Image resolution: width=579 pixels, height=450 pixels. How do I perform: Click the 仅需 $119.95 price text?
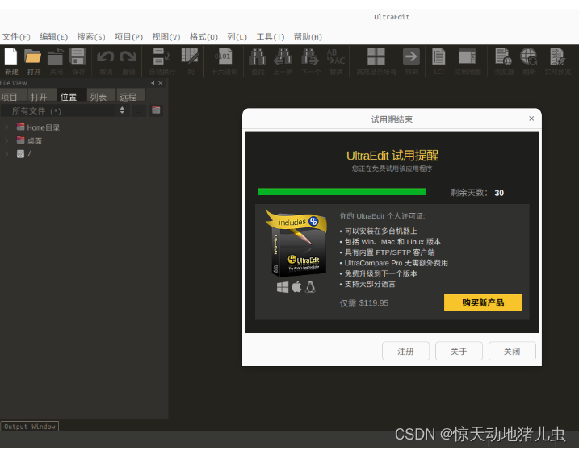pos(364,303)
